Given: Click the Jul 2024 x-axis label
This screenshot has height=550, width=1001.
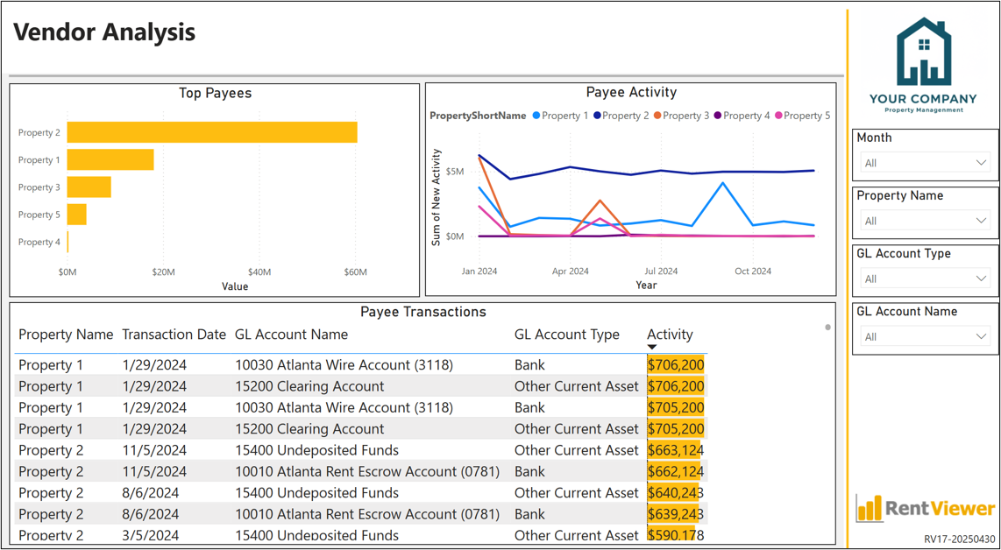Looking at the screenshot, I should (661, 271).
